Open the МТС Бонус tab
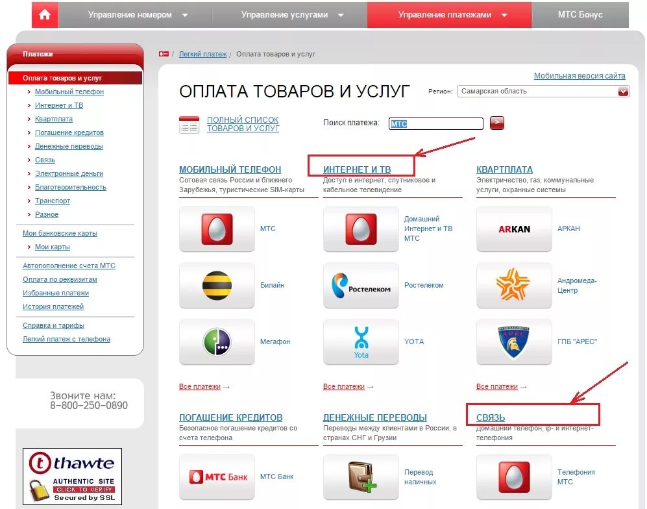The image size is (647, 509). pyautogui.click(x=580, y=15)
